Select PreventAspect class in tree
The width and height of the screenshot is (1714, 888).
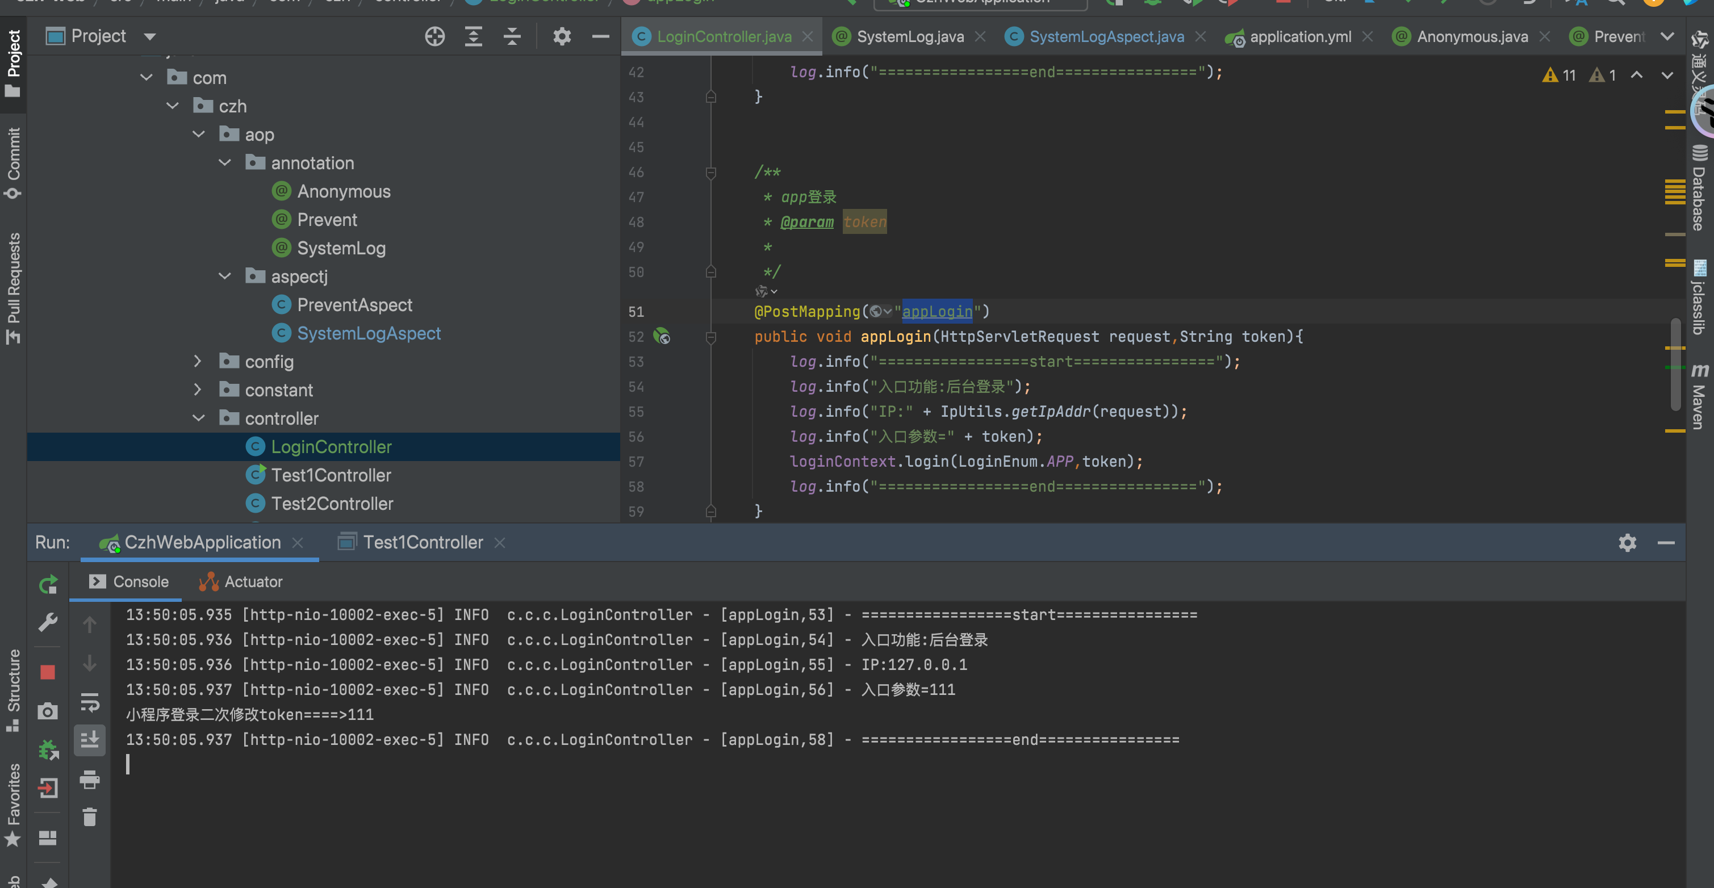pyautogui.click(x=354, y=305)
